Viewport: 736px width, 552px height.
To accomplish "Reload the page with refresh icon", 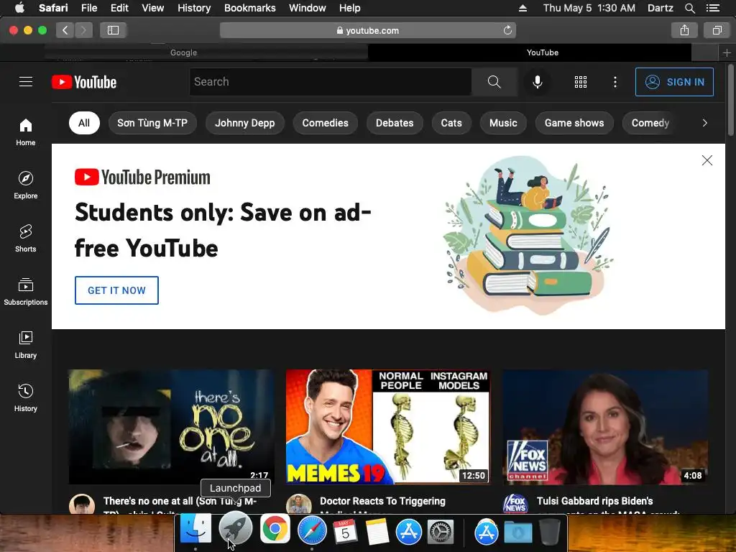I will pyautogui.click(x=507, y=30).
